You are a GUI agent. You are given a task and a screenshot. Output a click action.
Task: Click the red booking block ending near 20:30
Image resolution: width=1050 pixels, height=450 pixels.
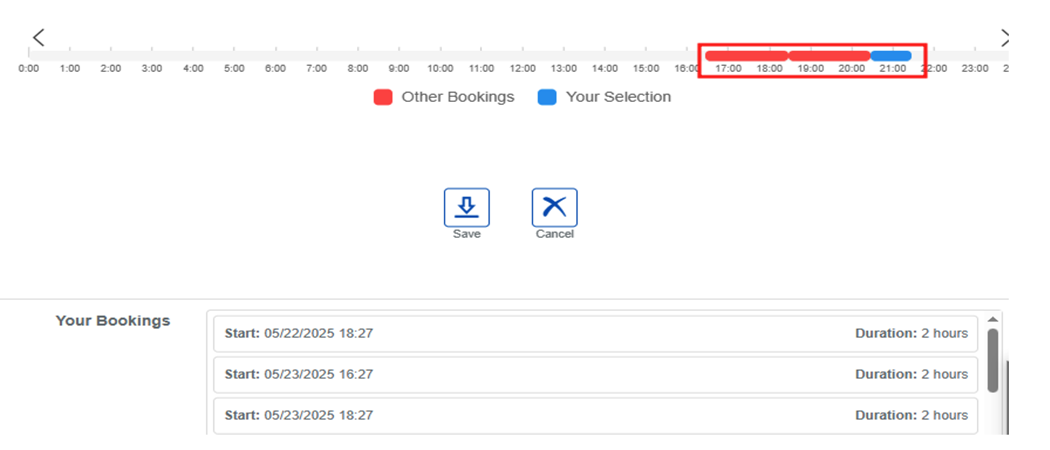coord(829,55)
